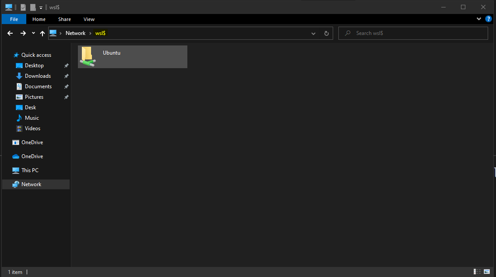Select Network in navigation pane
Screen dimensions: 496x277
click(36, 184)
